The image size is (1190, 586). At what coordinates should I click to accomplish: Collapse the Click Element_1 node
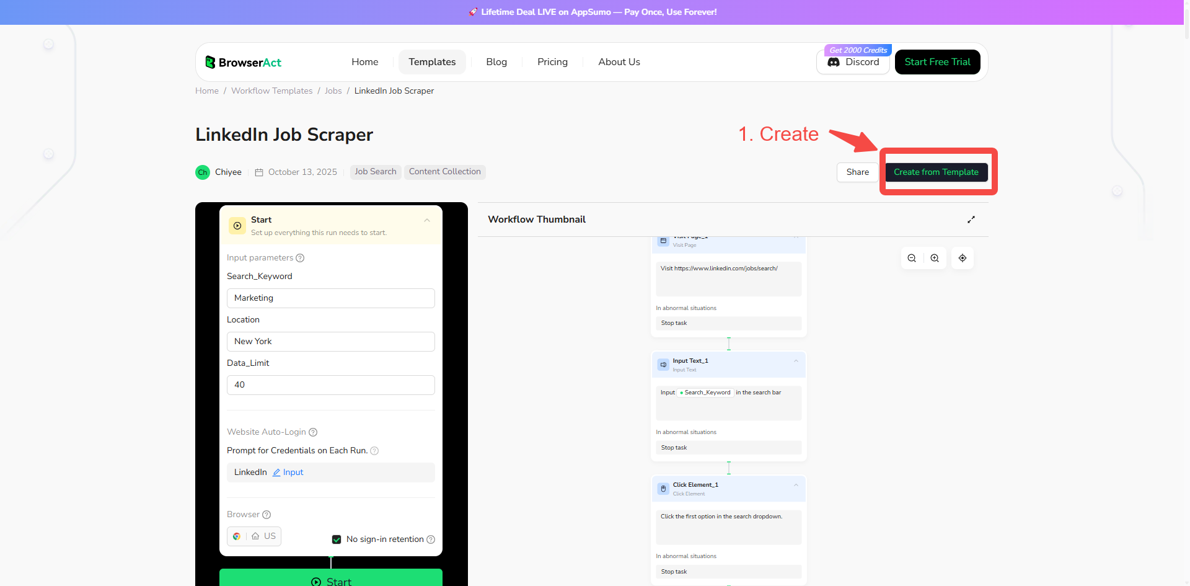point(796,485)
